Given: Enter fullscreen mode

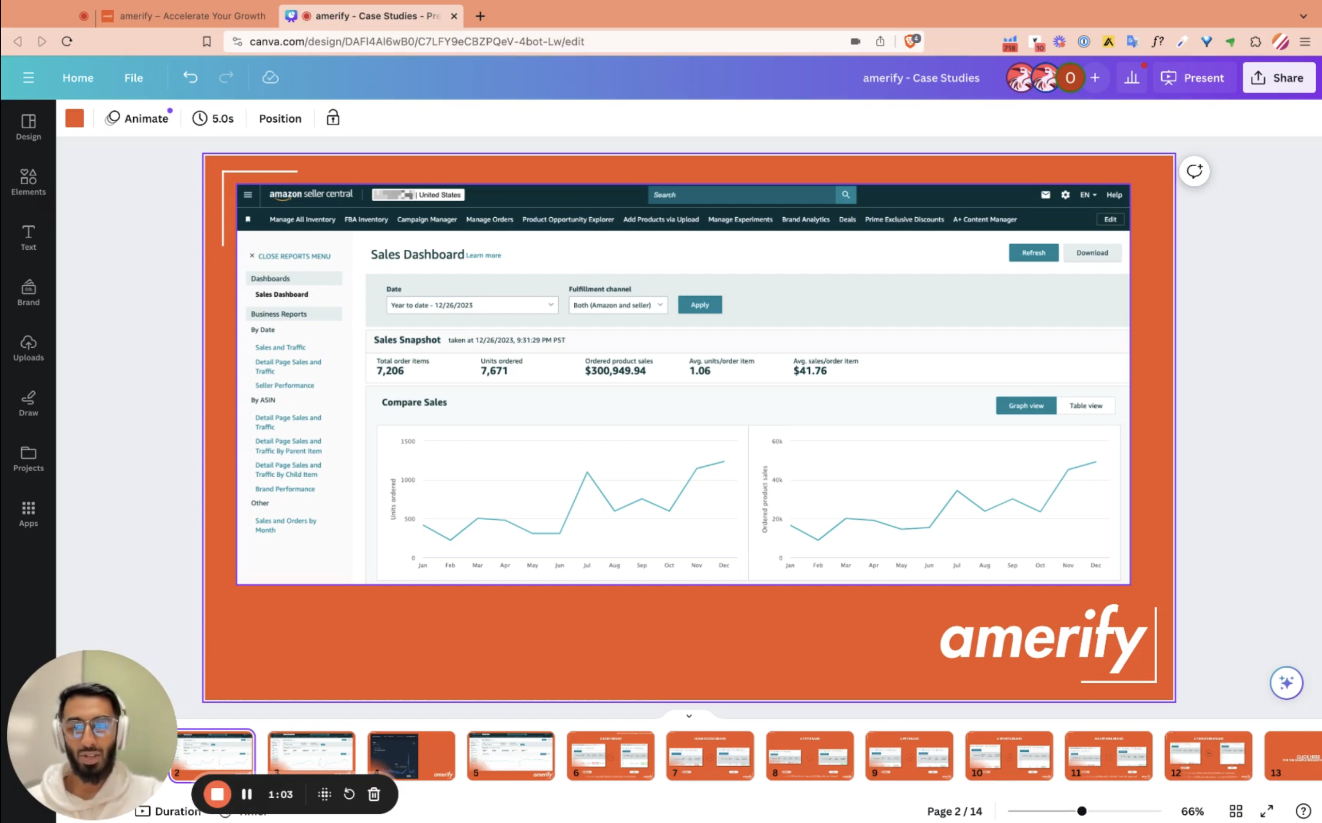Looking at the screenshot, I should click(x=1266, y=811).
